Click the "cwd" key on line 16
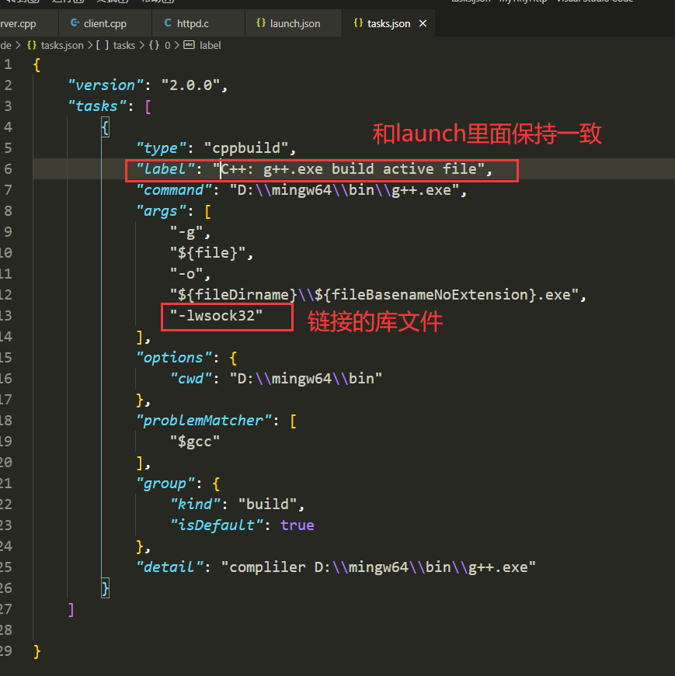This screenshot has height=676, width=675. pyautogui.click(x=191, y=379)
